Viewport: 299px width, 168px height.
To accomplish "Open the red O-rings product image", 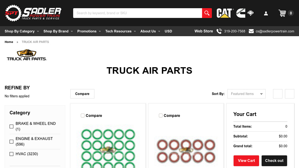I will [186, 150].
